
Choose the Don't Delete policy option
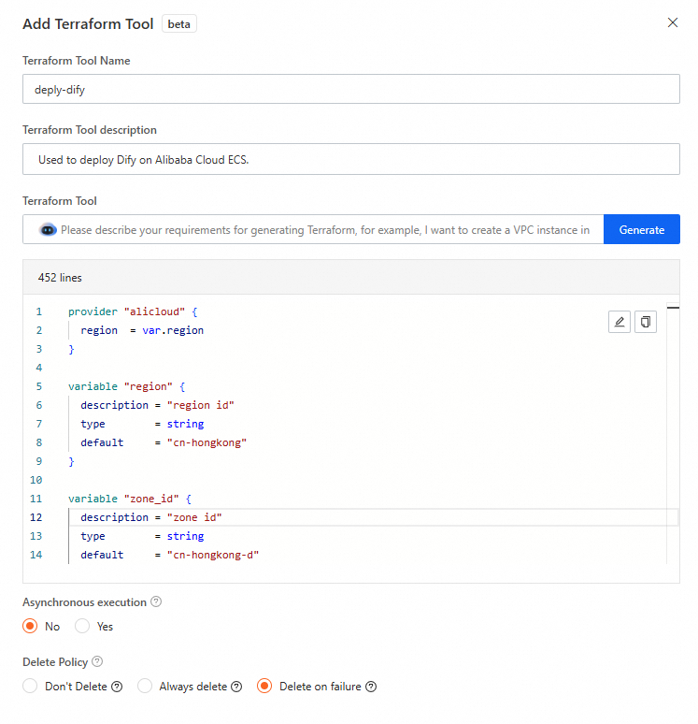tap(30, 687)
